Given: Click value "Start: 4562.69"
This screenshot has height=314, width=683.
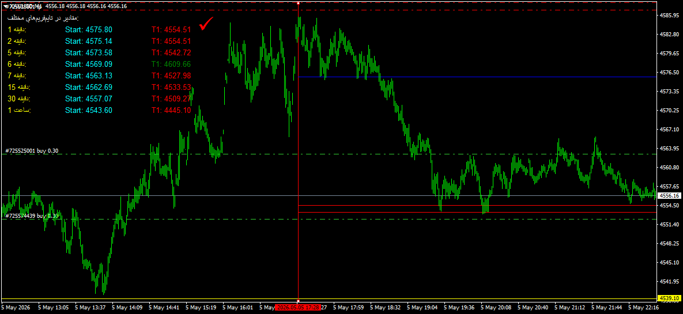Looking at the screenshot, I should 89,87.
